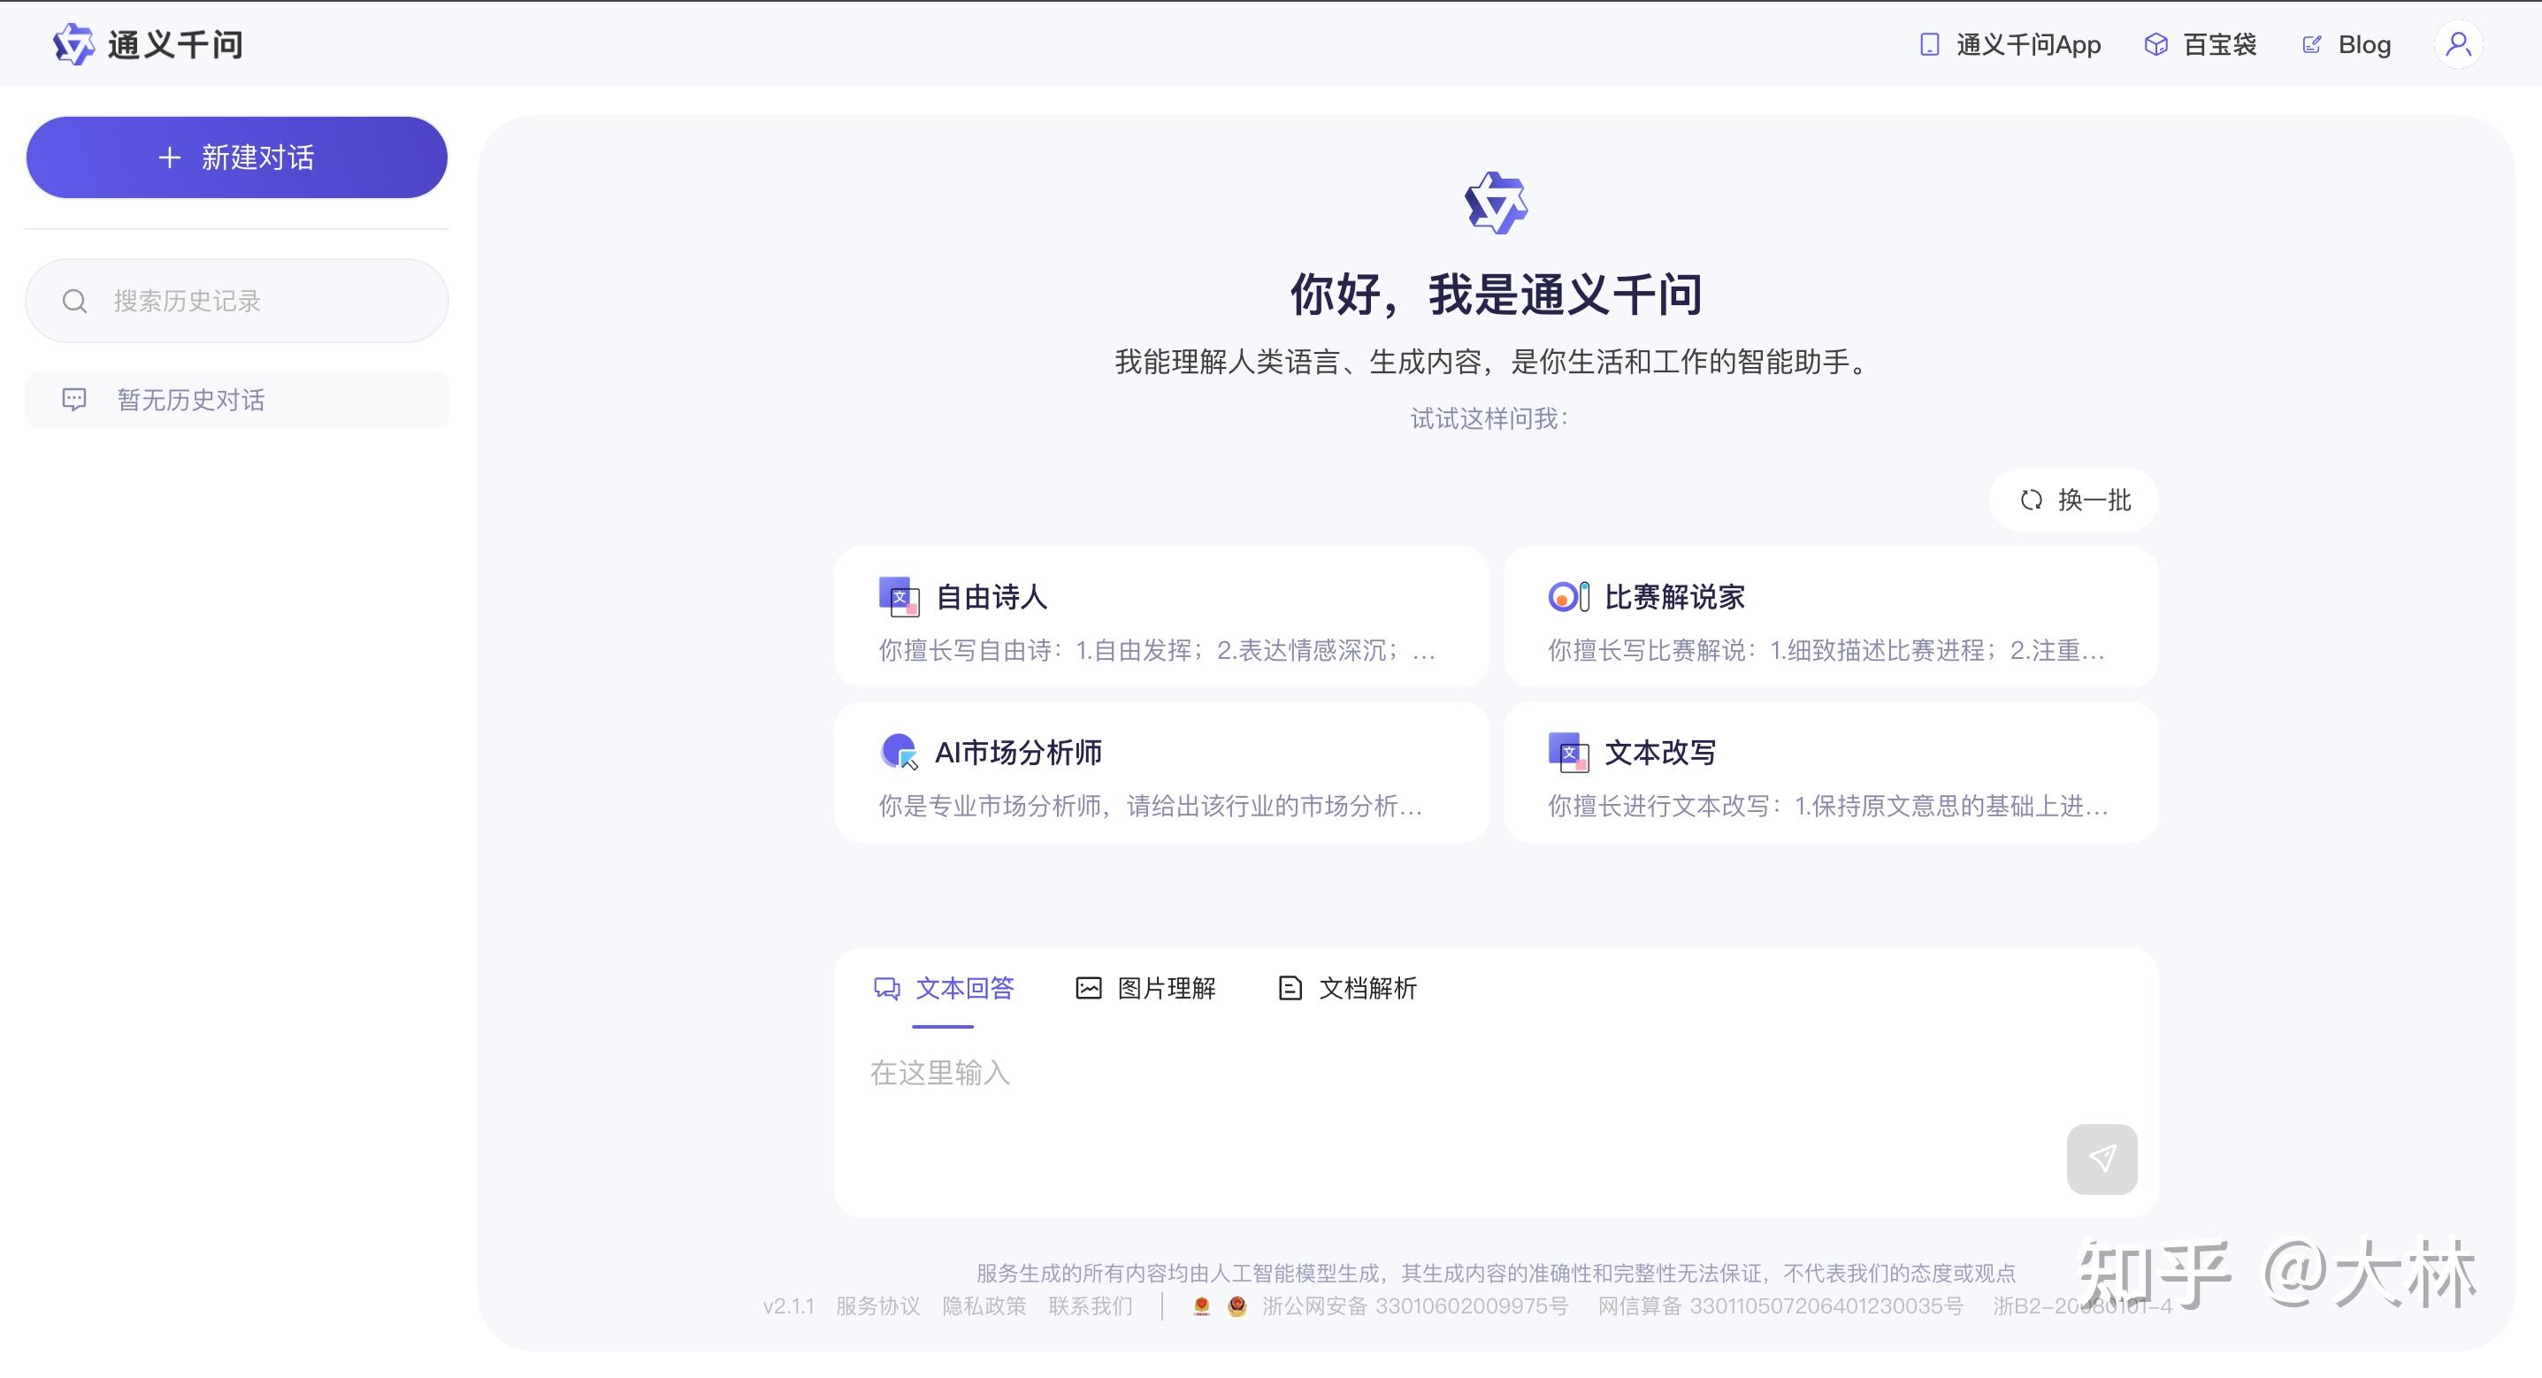2542x1378 pixels.
Task: Click the 文档解析 document icon
Action: tap(1290, 988)
